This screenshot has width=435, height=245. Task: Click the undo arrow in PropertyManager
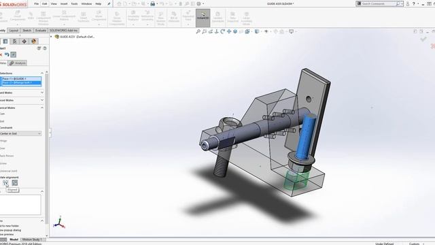click(7, 54)
